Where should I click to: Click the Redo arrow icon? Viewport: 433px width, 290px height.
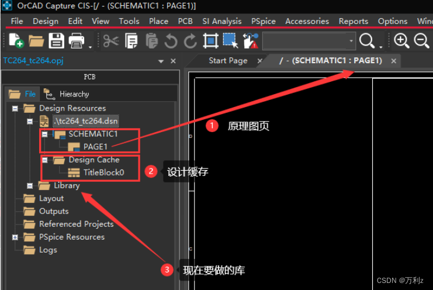190,40
